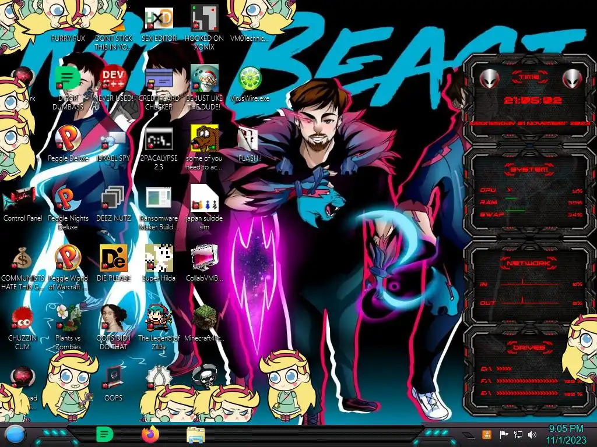
Task: Select the VM0Technic... icon label
Action: click(250, 38)
